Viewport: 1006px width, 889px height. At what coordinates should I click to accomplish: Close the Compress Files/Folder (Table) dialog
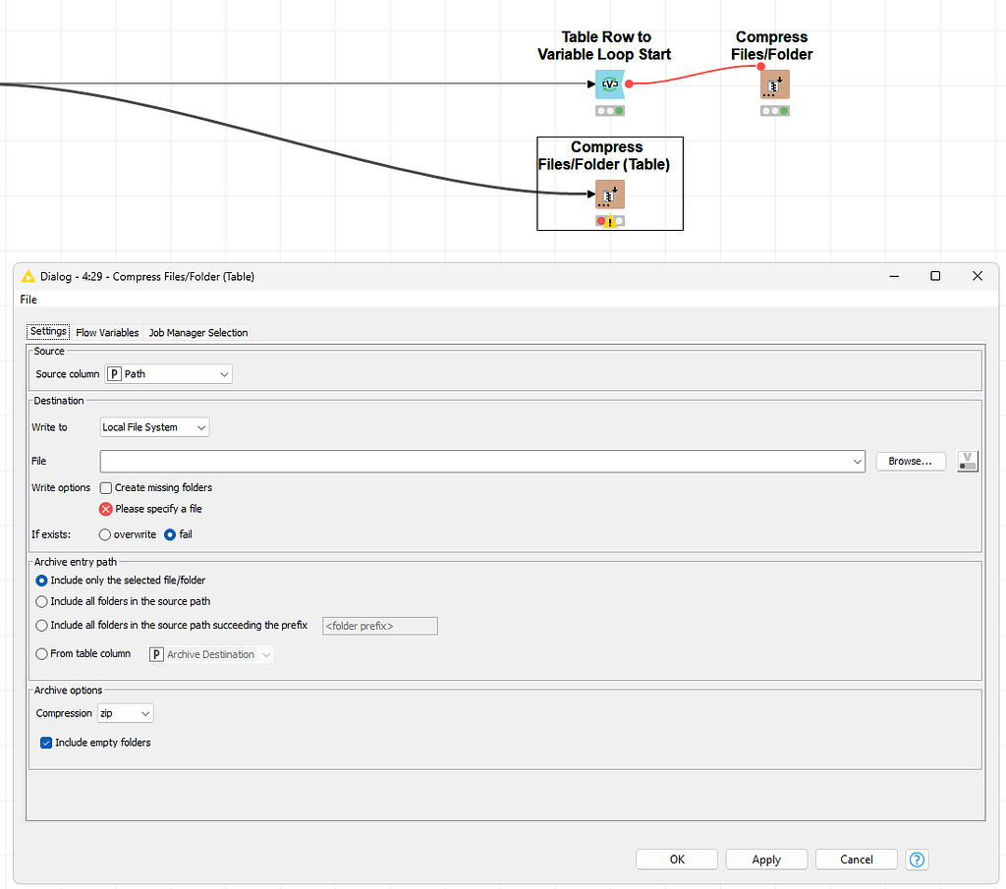pos(978,276)
